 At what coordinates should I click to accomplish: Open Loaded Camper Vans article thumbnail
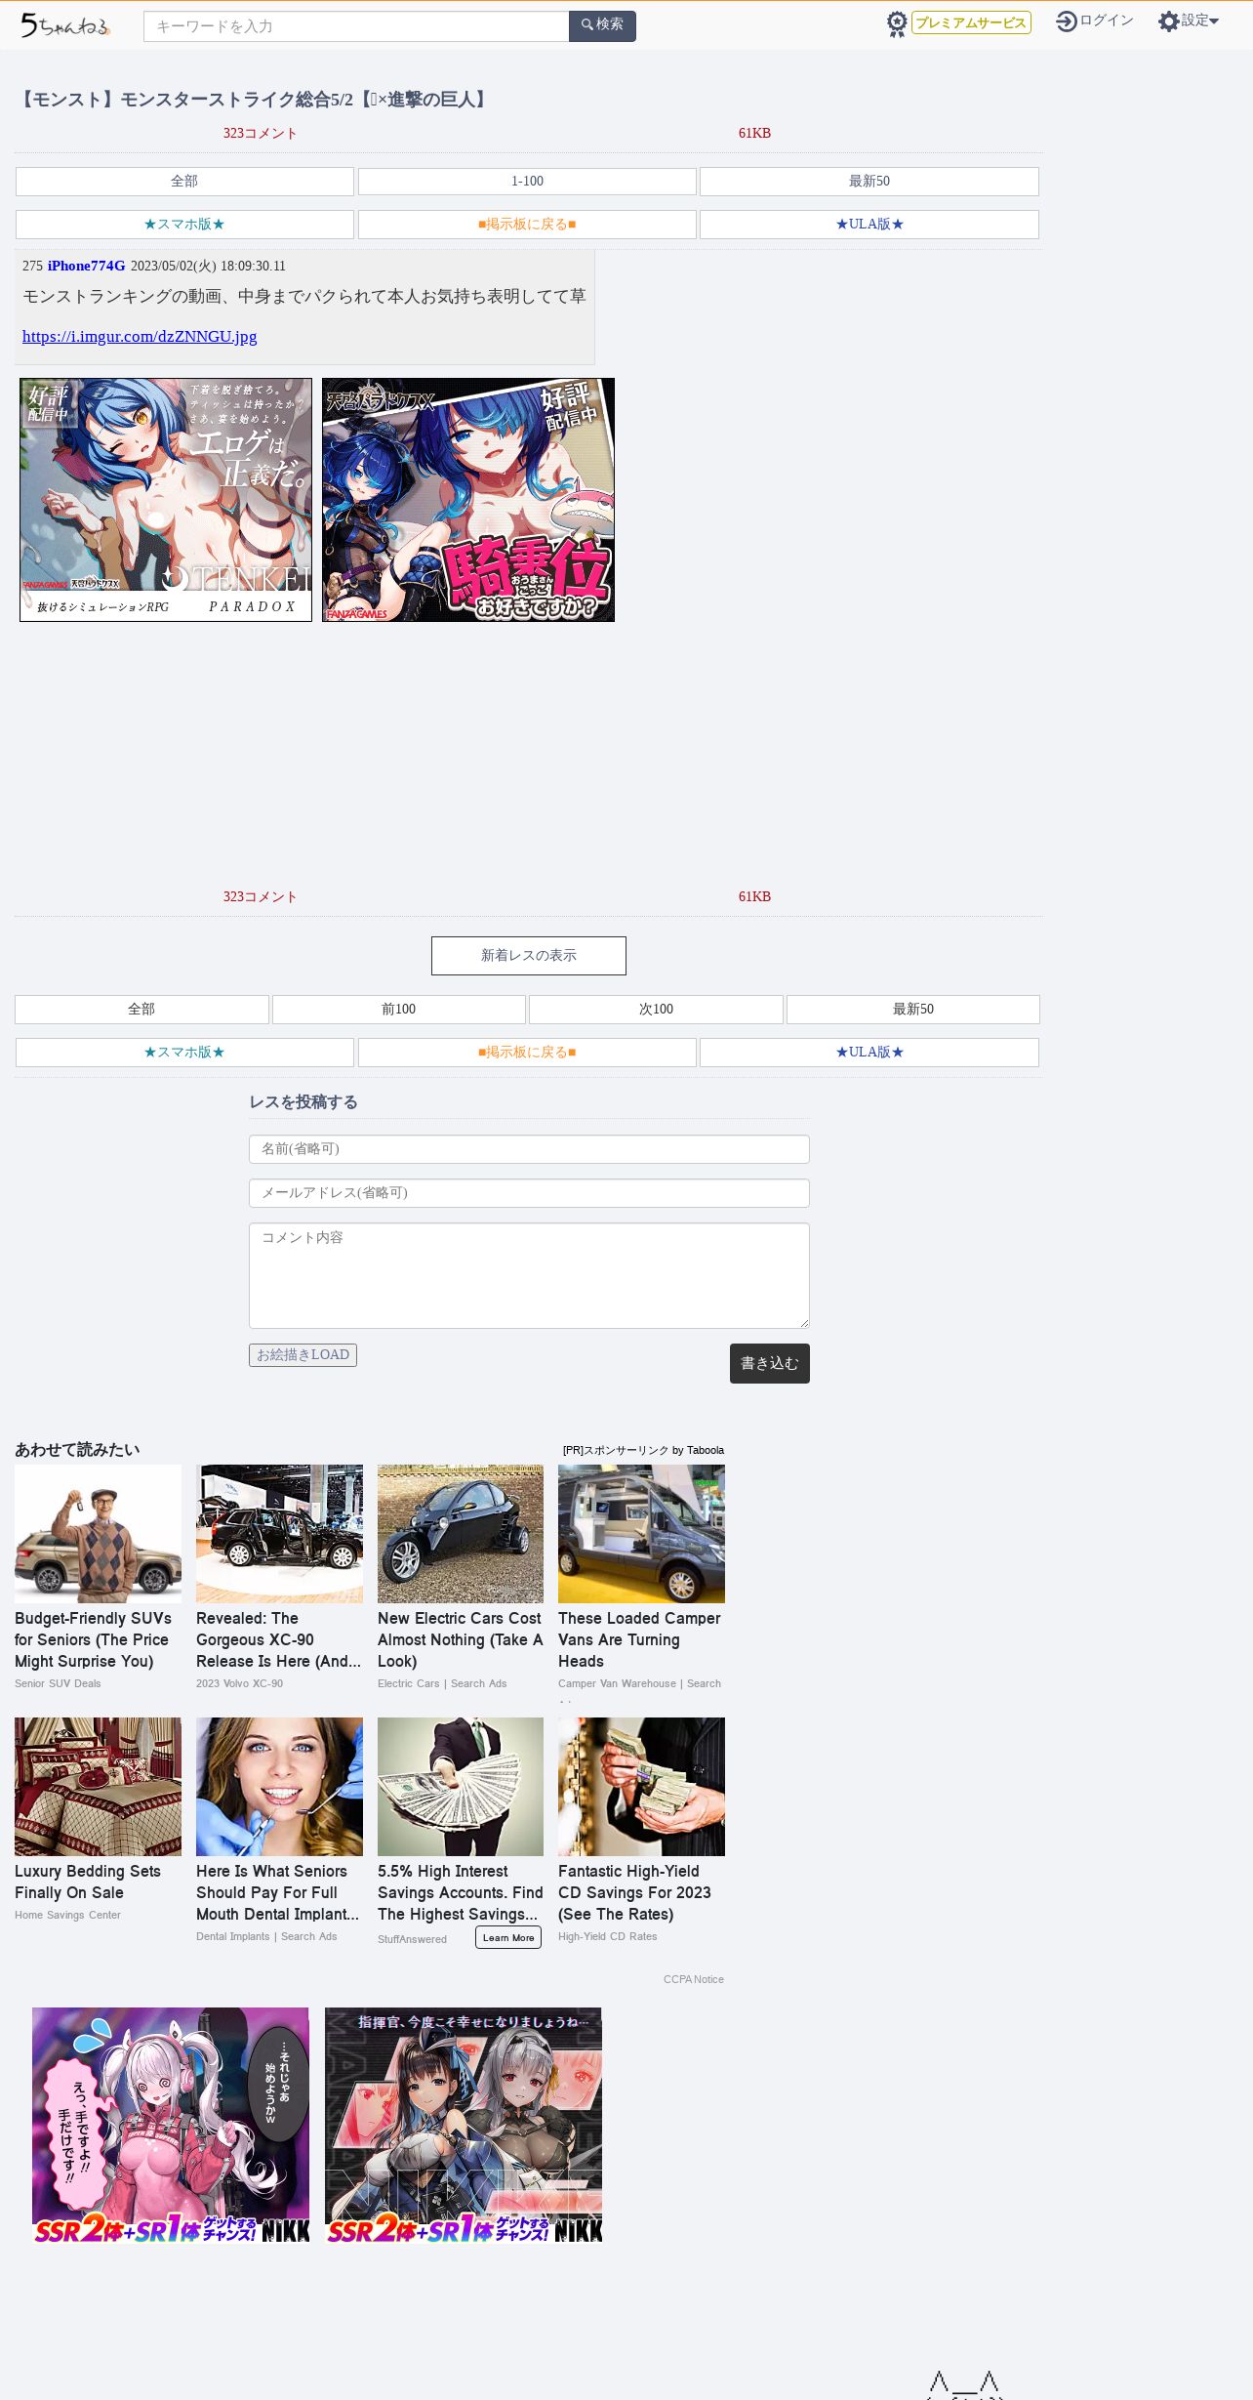click(x=641, y=1534)
